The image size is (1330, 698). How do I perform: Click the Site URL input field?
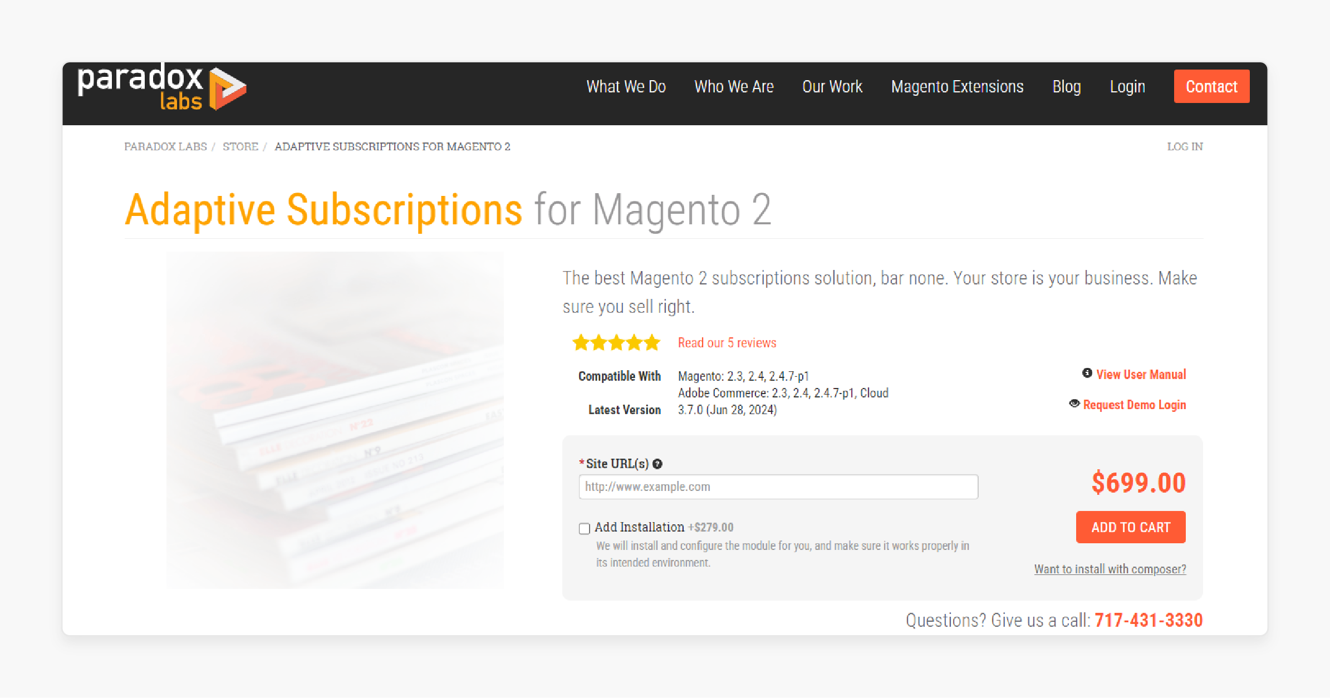point(778,486)
